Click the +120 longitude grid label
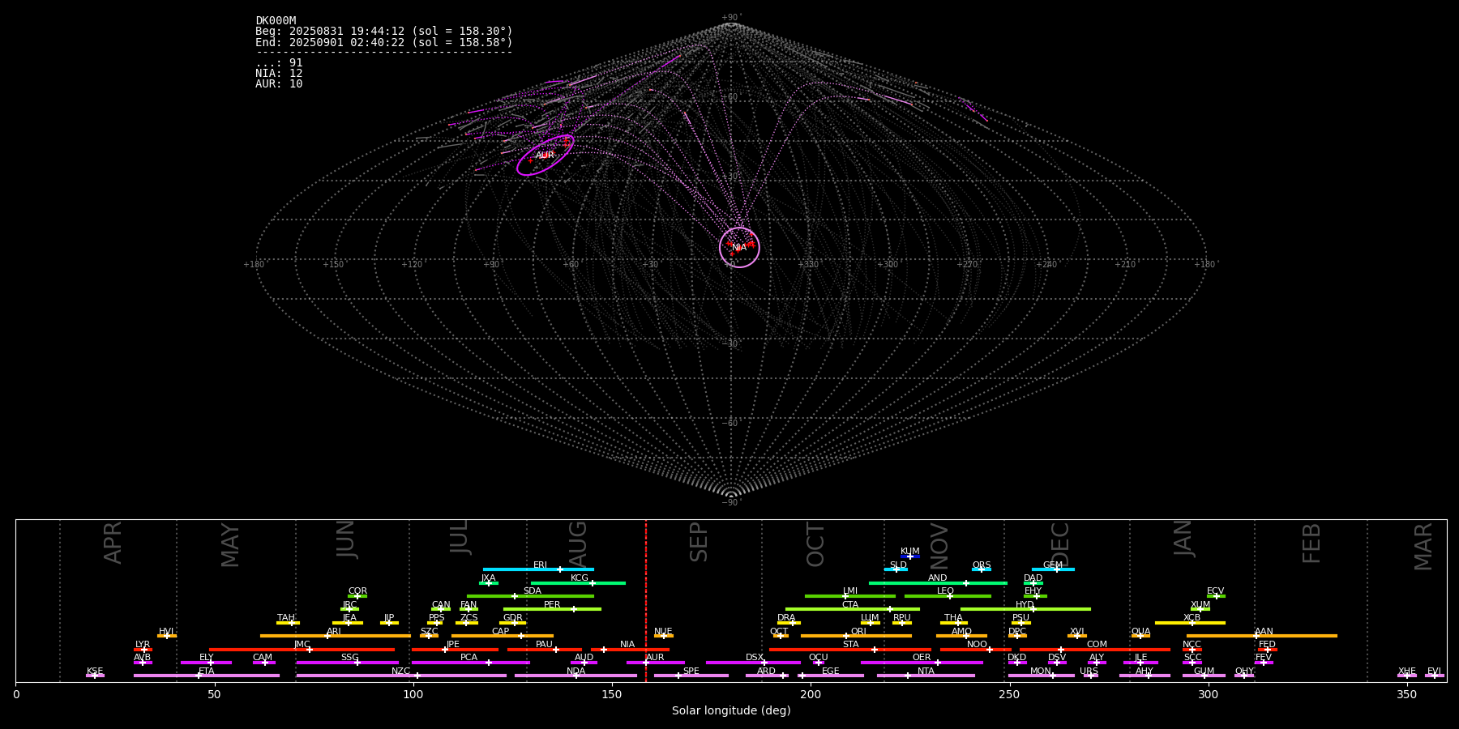Screen dimensions: 1459x729 tap(413, 265)
